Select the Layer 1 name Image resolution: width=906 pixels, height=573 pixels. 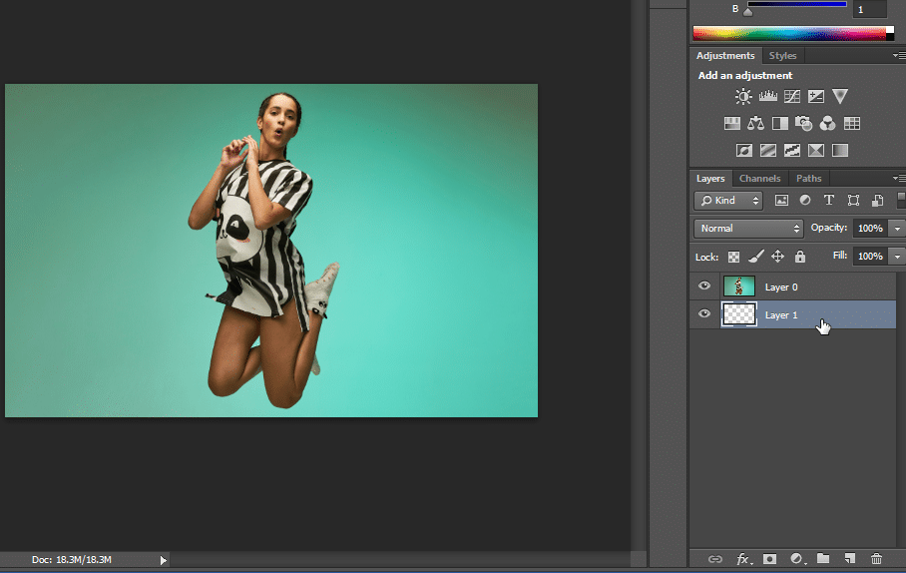click(x=781, y=315)
